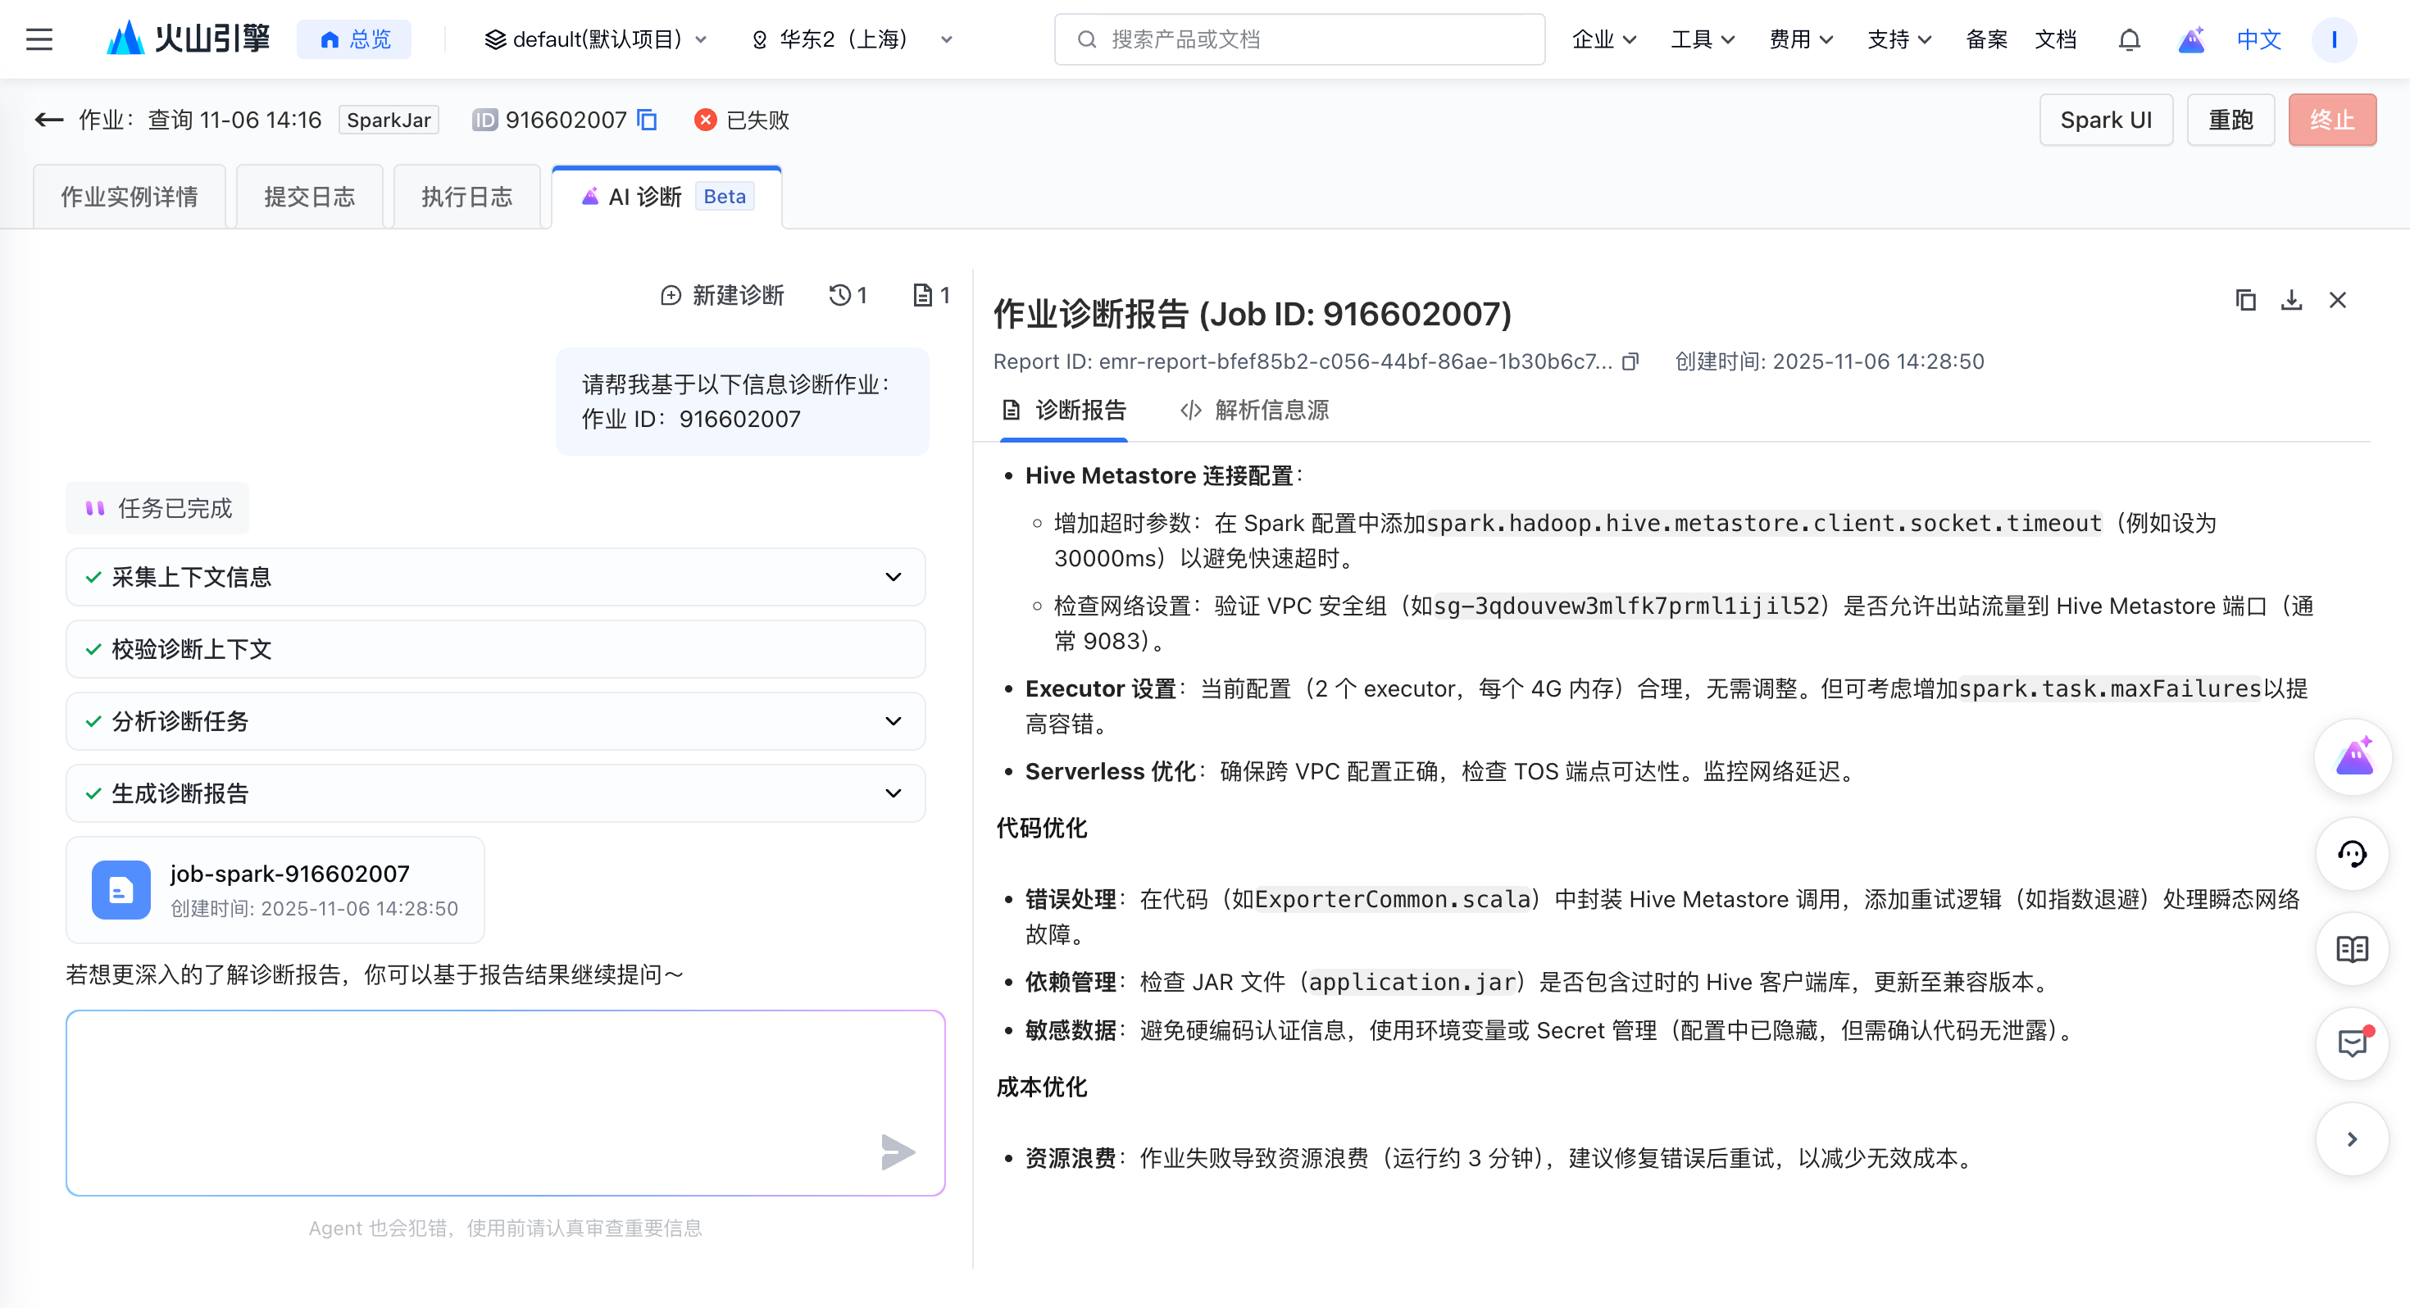Click the 重跑 button
This screenshot has height=1308, width=2410.
click(2230, 120)
